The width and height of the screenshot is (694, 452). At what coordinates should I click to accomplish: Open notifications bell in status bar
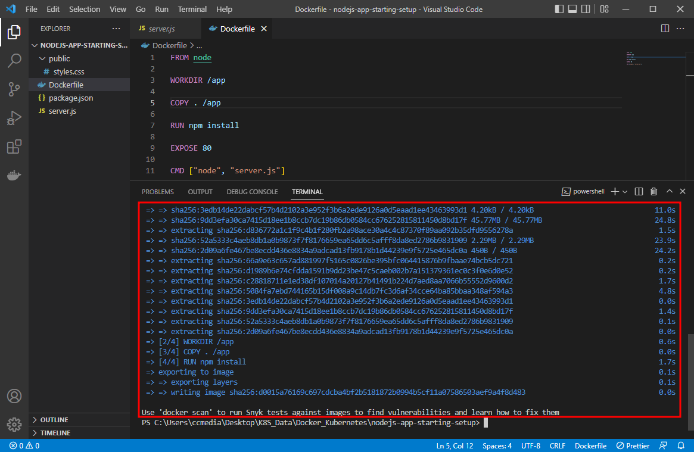tap(681, 445)
